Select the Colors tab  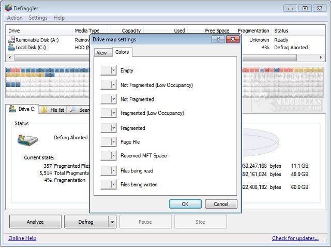tap(122, 52)
